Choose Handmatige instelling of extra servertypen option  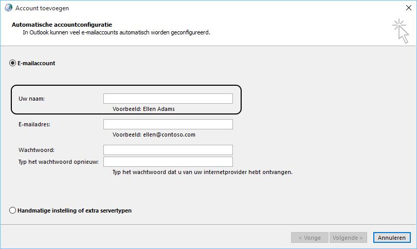point(13,210)
